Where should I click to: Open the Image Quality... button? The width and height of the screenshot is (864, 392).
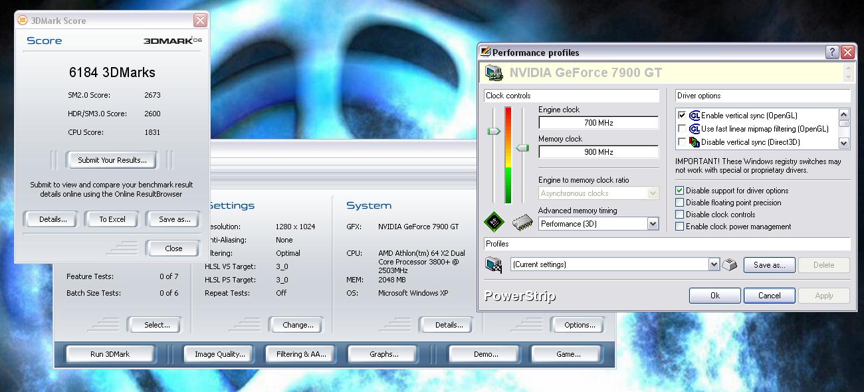click(220, 354)
